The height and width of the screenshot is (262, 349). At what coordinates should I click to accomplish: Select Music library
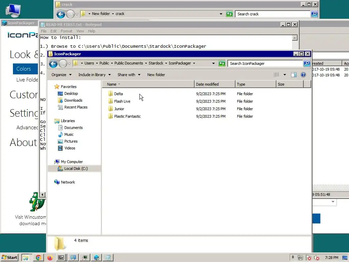(69, 134)
